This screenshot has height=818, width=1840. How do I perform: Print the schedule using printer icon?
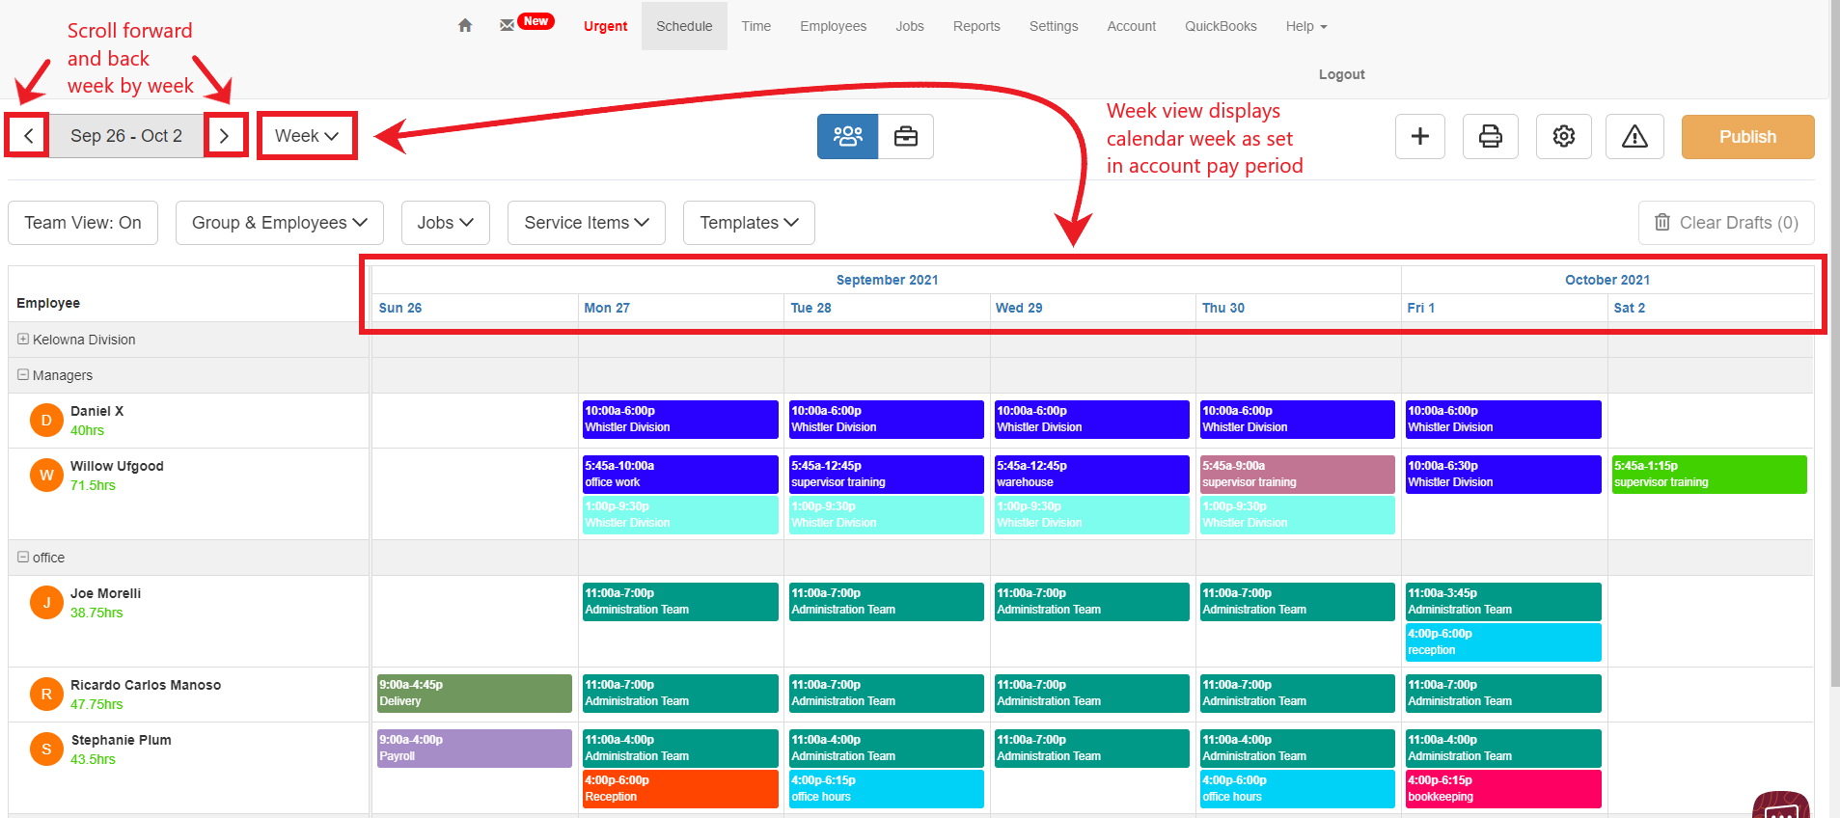(x=1490, y=136)
